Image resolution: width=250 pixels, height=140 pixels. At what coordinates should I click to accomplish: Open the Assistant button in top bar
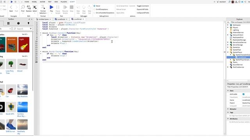click(221, 2)
